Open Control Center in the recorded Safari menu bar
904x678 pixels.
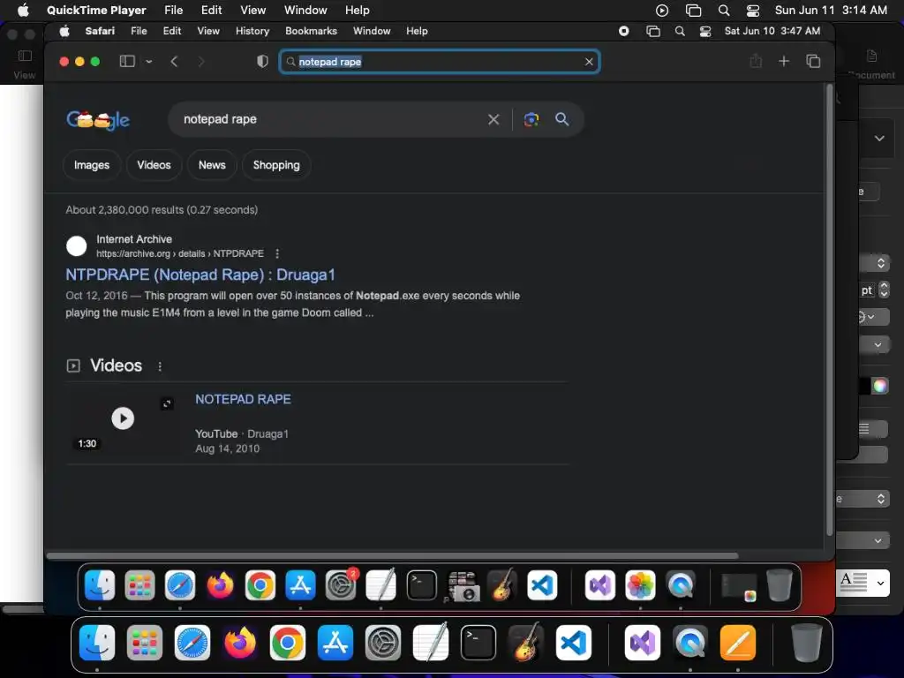pyautogui.click(x=705, y=31)
